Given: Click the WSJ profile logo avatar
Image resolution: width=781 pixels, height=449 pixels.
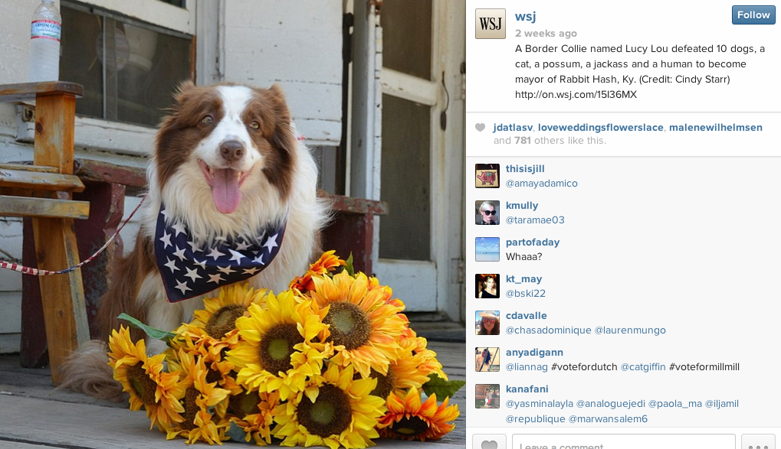Looking at the screenshot, I should 490,24.
